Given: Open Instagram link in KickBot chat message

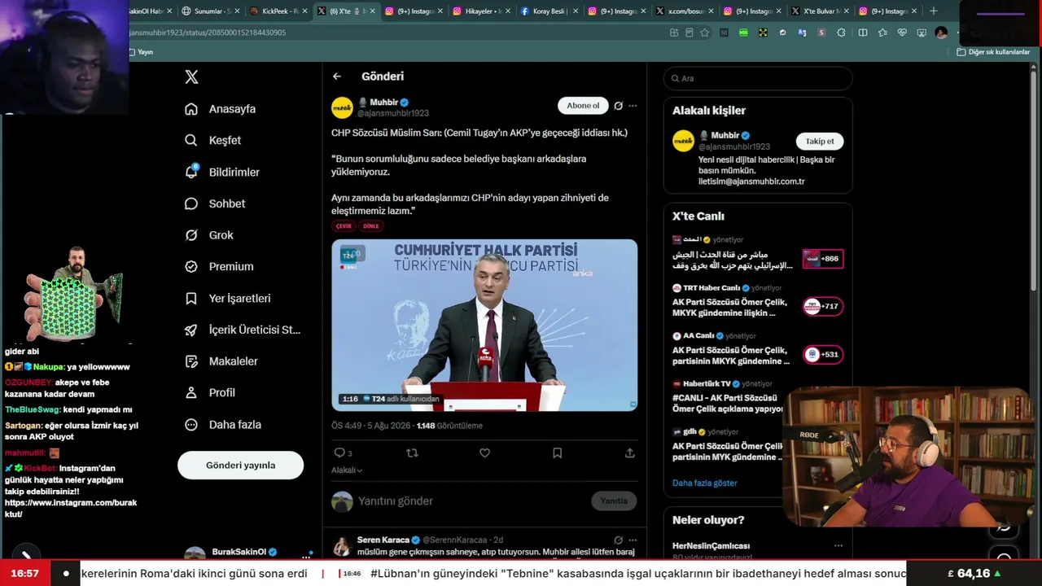Looking at the screenshot, I should point(71,509).
